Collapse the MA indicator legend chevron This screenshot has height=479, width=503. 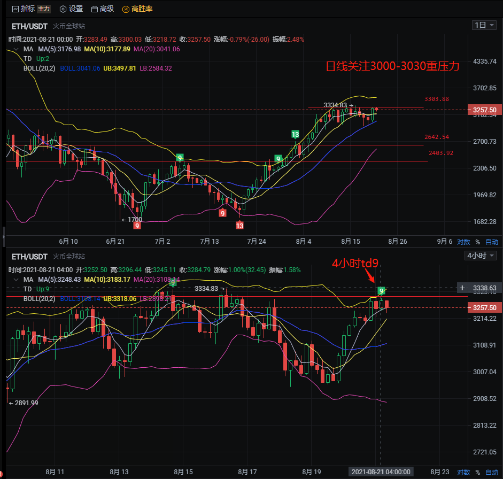(x=15, y=49)
